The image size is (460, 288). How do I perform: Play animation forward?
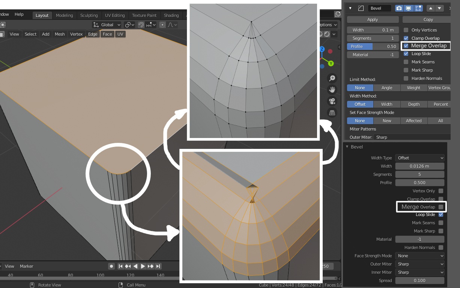pyautogui.click(x=143, y=266)
